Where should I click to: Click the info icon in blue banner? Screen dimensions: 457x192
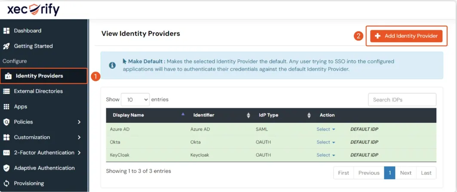point(112,65)
